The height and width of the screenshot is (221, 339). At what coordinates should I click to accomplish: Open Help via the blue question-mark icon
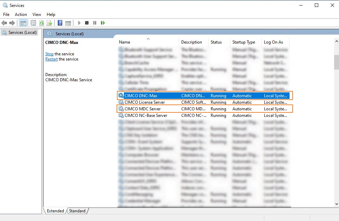(x=60, y=23)
